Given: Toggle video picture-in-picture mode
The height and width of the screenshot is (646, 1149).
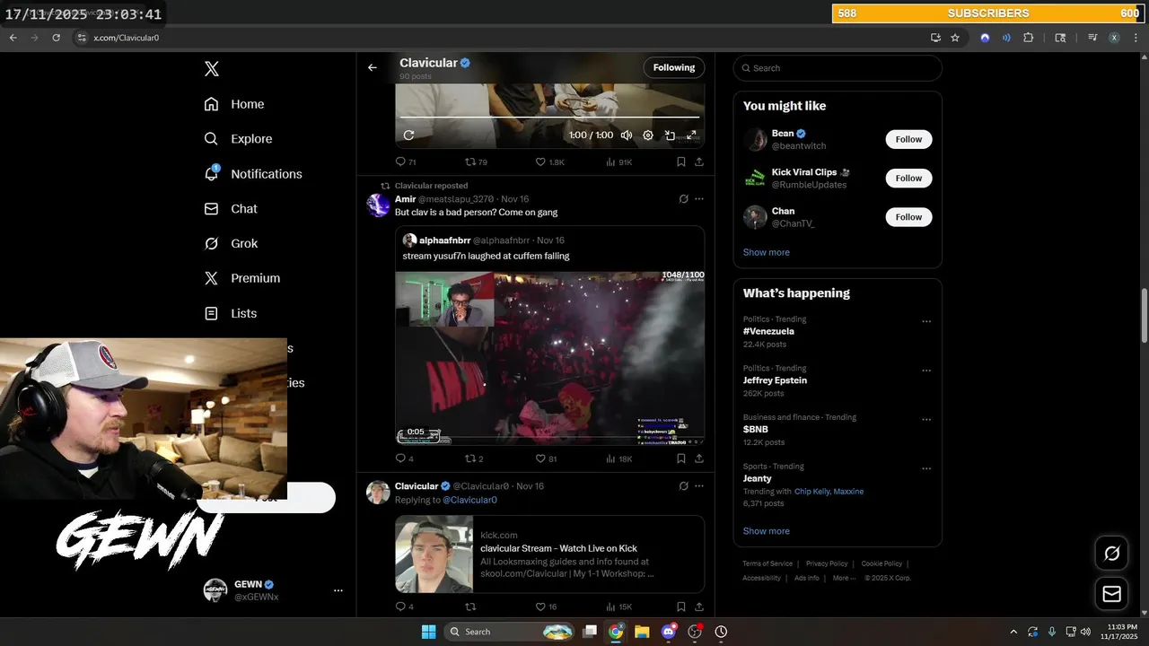Looking at the screenshot, I should click(670, 135).
